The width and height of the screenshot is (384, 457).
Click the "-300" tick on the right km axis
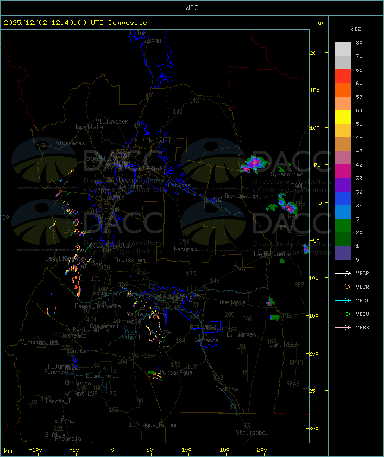pos(313,428)
